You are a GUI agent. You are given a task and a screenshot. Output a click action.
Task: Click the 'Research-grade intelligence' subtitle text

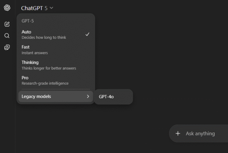pyautogui.click(x=45, y=83)
